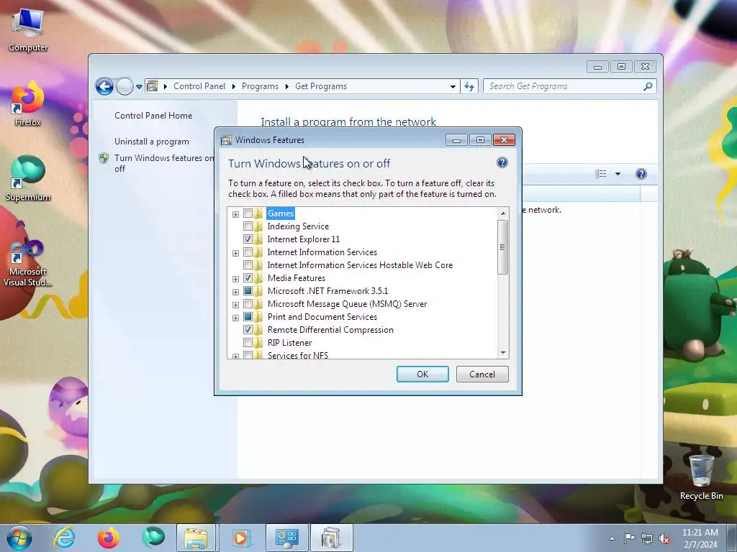Open Microsoft Visual Studio desktop shortcut
Image resolution: width=737 pixels, height=552 pixels.
[x=27, y=263]
